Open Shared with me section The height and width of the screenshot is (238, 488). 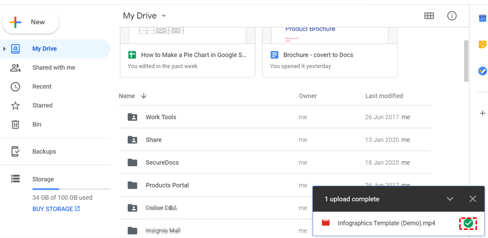pos(53,68)
